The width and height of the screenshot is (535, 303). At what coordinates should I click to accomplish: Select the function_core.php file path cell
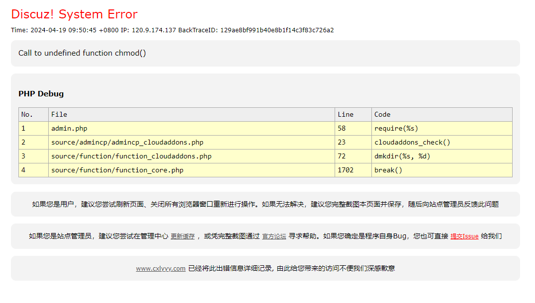117,170
